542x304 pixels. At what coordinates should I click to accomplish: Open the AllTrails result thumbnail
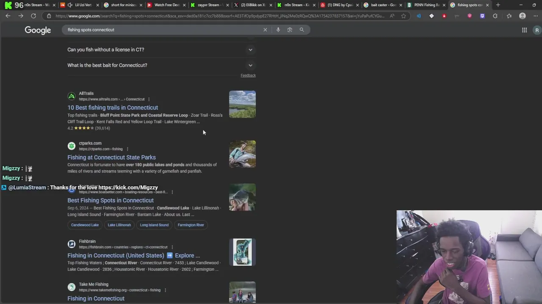tap(242, 104)
